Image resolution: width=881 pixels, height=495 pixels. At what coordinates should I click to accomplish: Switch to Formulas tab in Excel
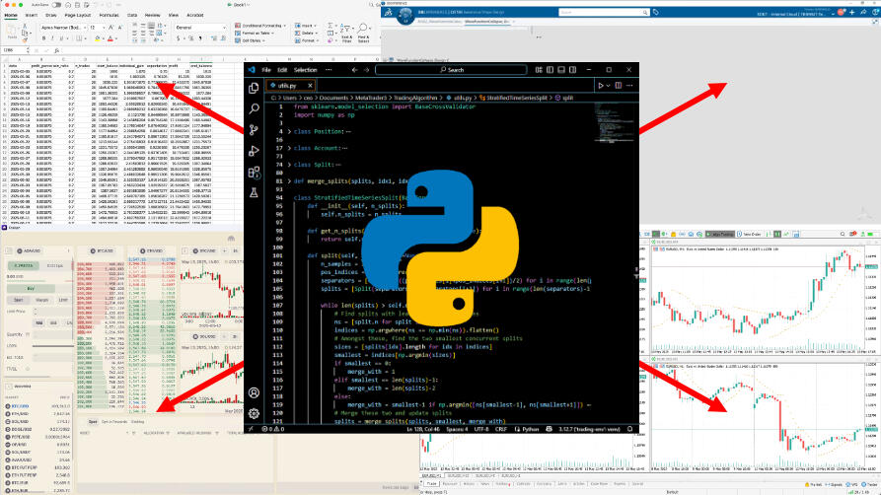[109, 15]
